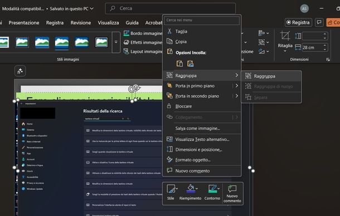340x216 pixels.
Task: Click the align objects icon
Action: pos(261,33)
